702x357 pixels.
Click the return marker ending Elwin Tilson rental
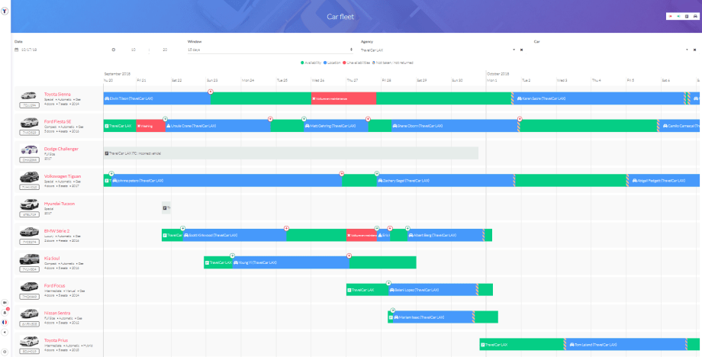(x=211, y=92)
